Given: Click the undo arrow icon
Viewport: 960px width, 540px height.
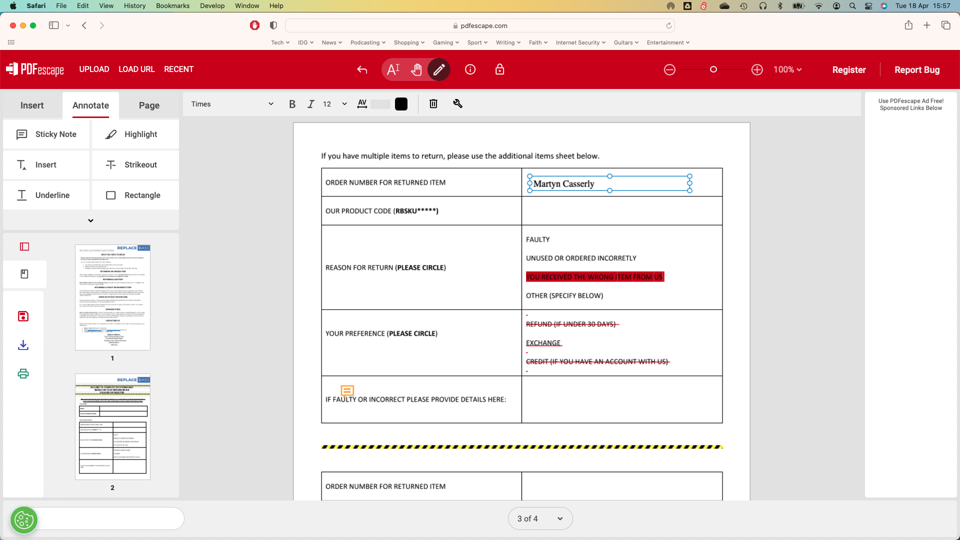Looking at the screenshot, I should coord(362,69).
